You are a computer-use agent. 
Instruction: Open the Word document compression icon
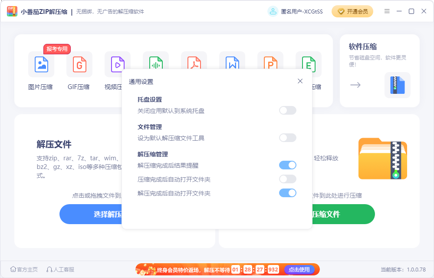coord(232,61)
